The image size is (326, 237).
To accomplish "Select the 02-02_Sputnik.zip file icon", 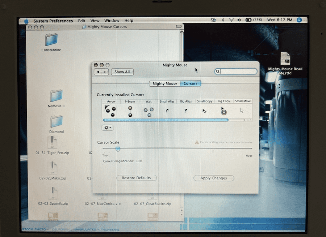I will click(x=53, y=193).
